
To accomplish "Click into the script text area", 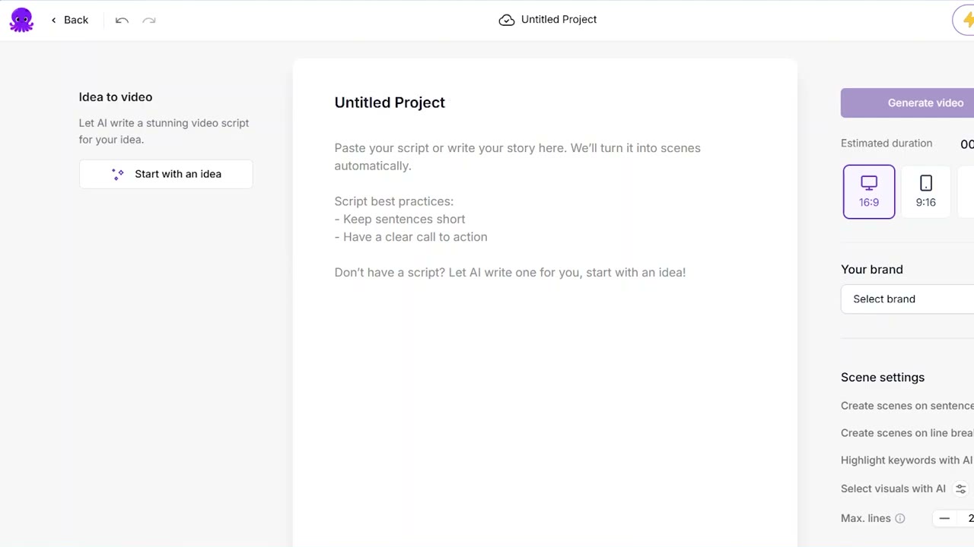I will click(545, 210).
